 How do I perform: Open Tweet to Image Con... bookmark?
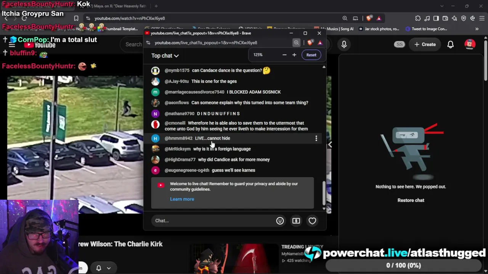(426, 29)
